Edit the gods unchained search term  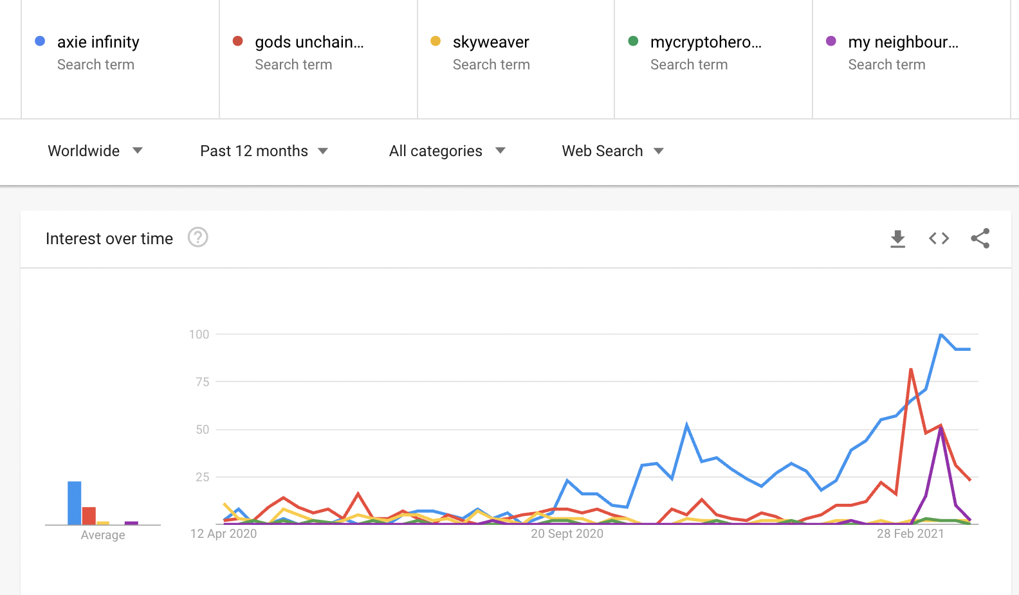pos(309,42)
